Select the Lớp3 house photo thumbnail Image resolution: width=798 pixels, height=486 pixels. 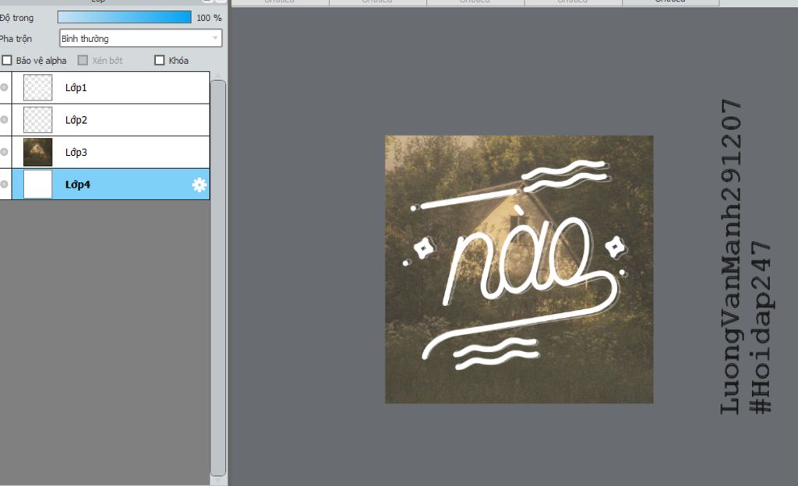coord(37,152)
